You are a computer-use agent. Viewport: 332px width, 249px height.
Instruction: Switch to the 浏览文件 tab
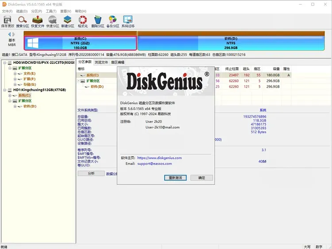[x=101, y=62]
